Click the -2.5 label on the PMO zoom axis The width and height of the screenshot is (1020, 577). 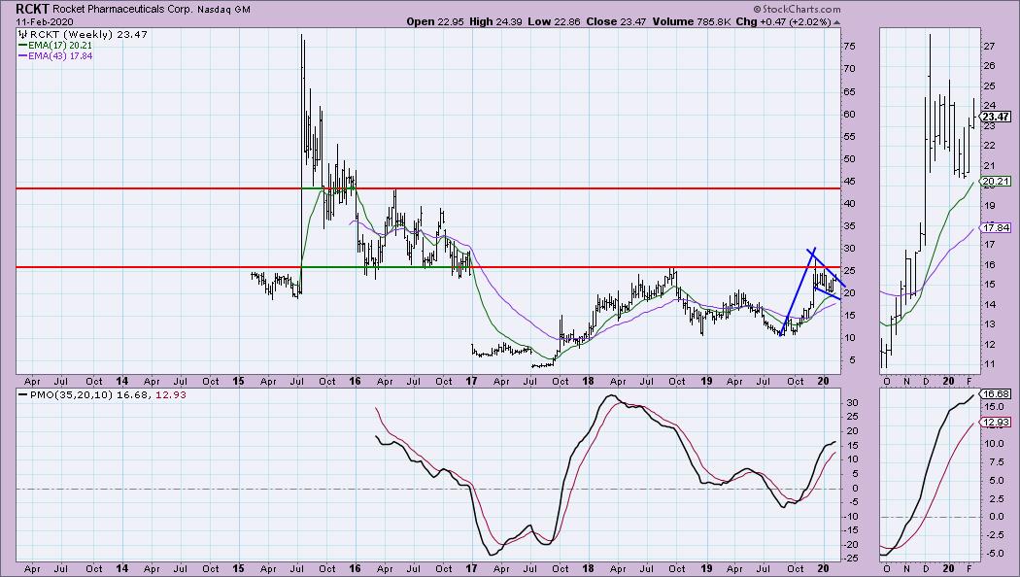[x=994, y=535]
